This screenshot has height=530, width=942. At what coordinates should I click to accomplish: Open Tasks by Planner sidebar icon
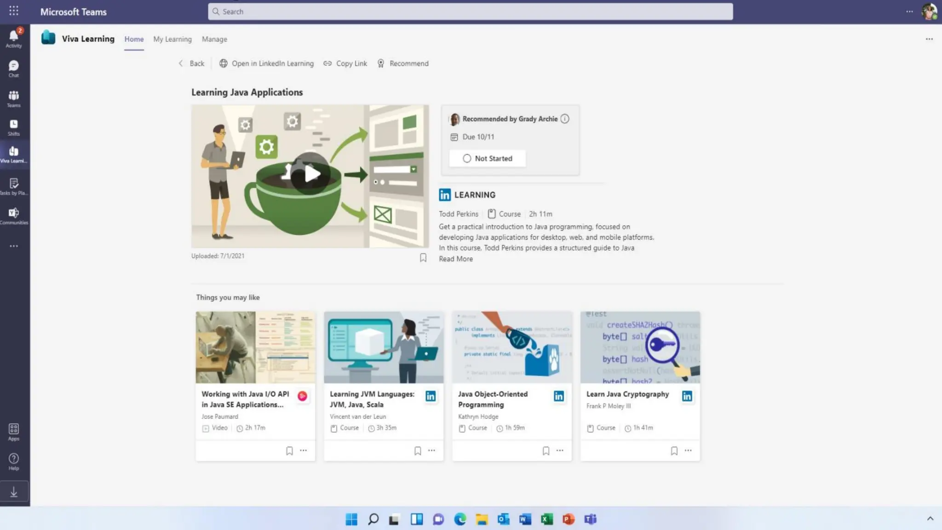pyautogui.click(x=14, y=185)
